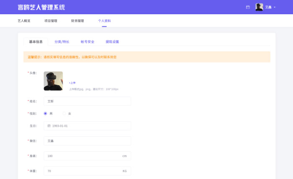
Task: Click the user avatar in top bar
Action: click(259, 7)
